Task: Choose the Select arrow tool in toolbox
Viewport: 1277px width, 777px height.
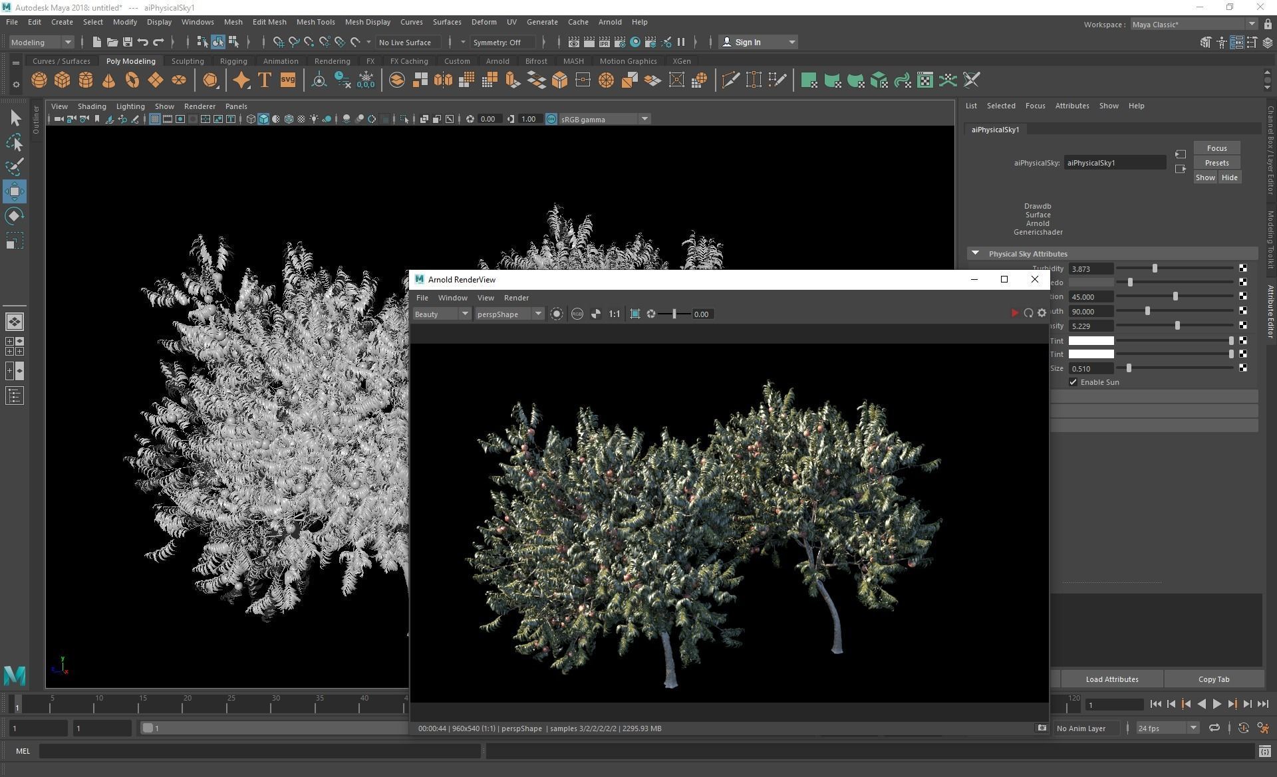Action: (15, 118)
